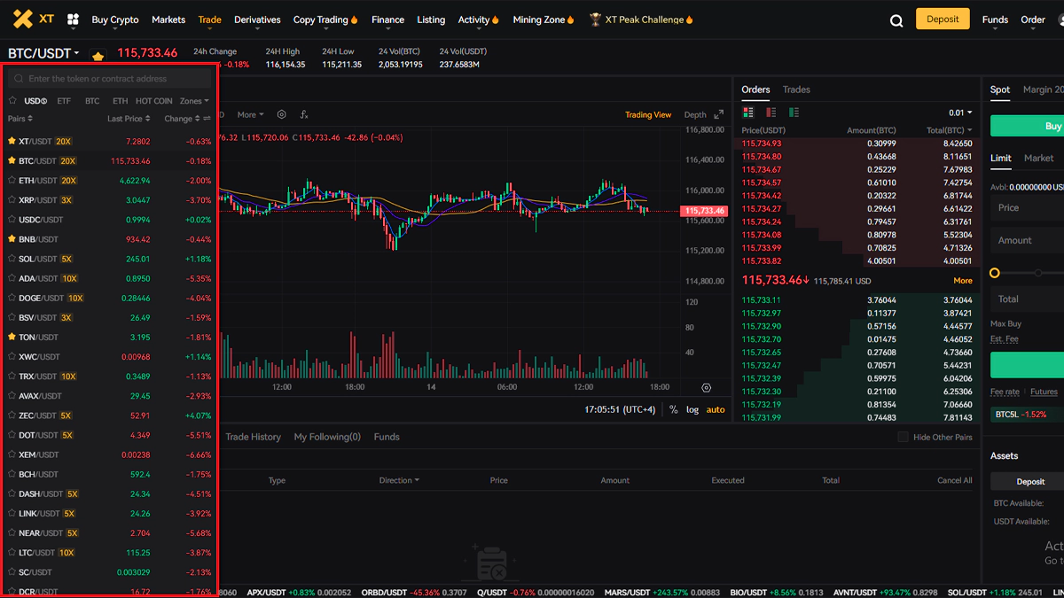This screenshot has height=598, width=1064.
Task: Toggle favorite star for DOGE/USDT
Action: pos(12,298)
